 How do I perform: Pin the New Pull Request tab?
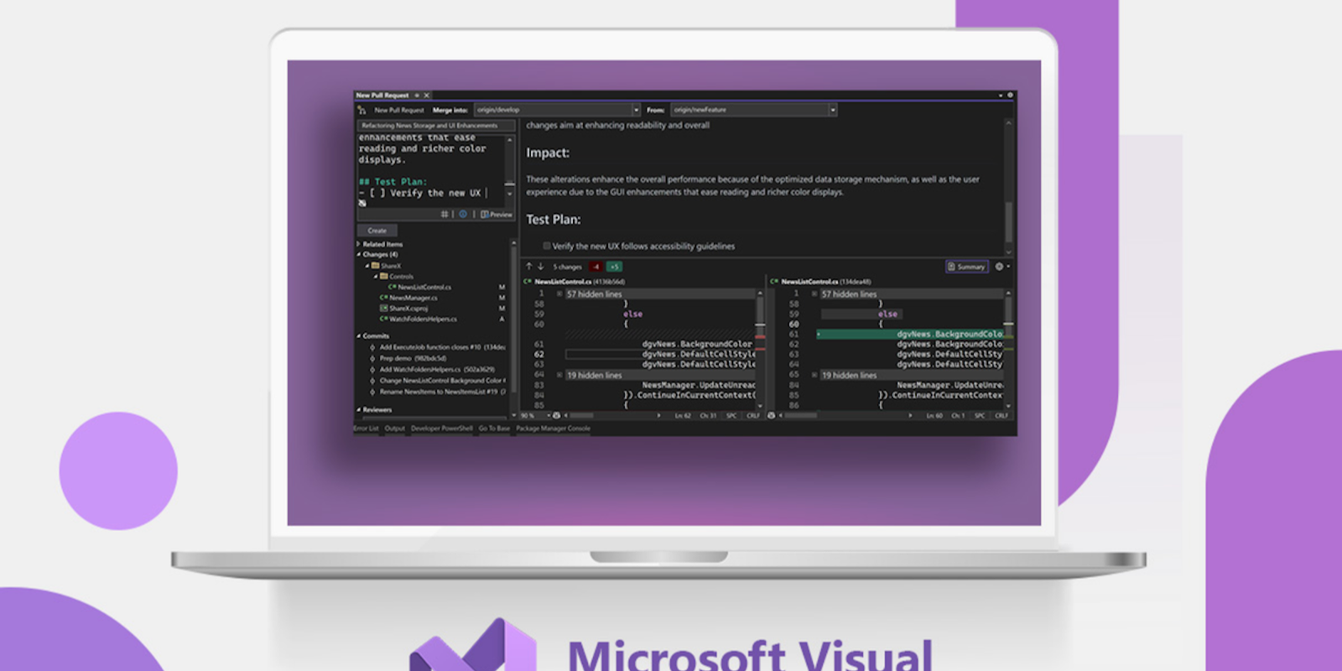pos(417,96)
